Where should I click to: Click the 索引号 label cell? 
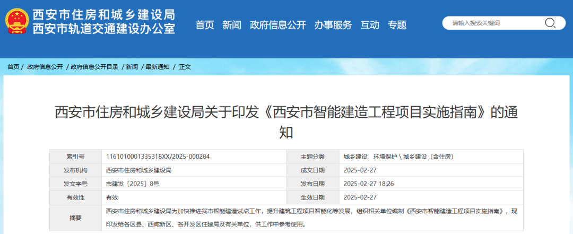(x=76, y=157)
